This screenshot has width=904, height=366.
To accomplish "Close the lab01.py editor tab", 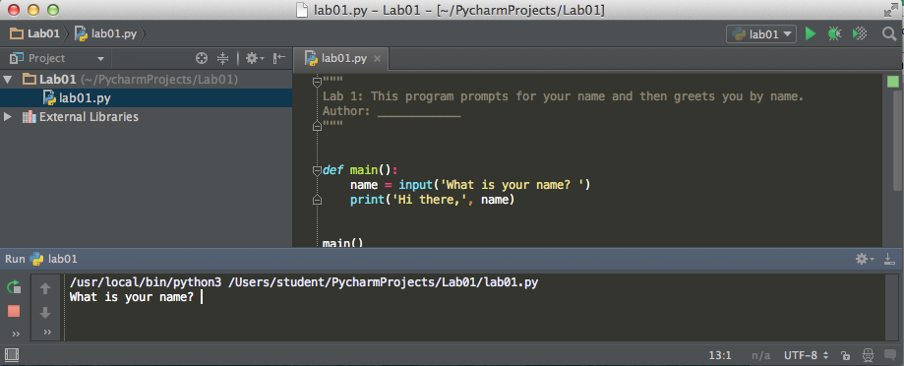I will [x=378, y=58].
